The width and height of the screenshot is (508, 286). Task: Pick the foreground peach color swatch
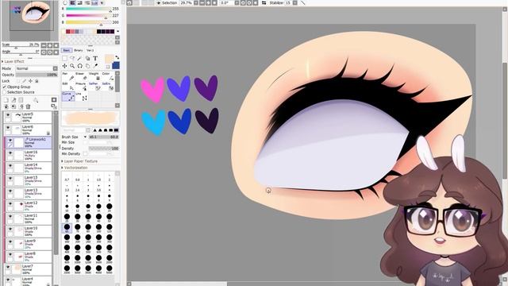[x=110, y=59]
